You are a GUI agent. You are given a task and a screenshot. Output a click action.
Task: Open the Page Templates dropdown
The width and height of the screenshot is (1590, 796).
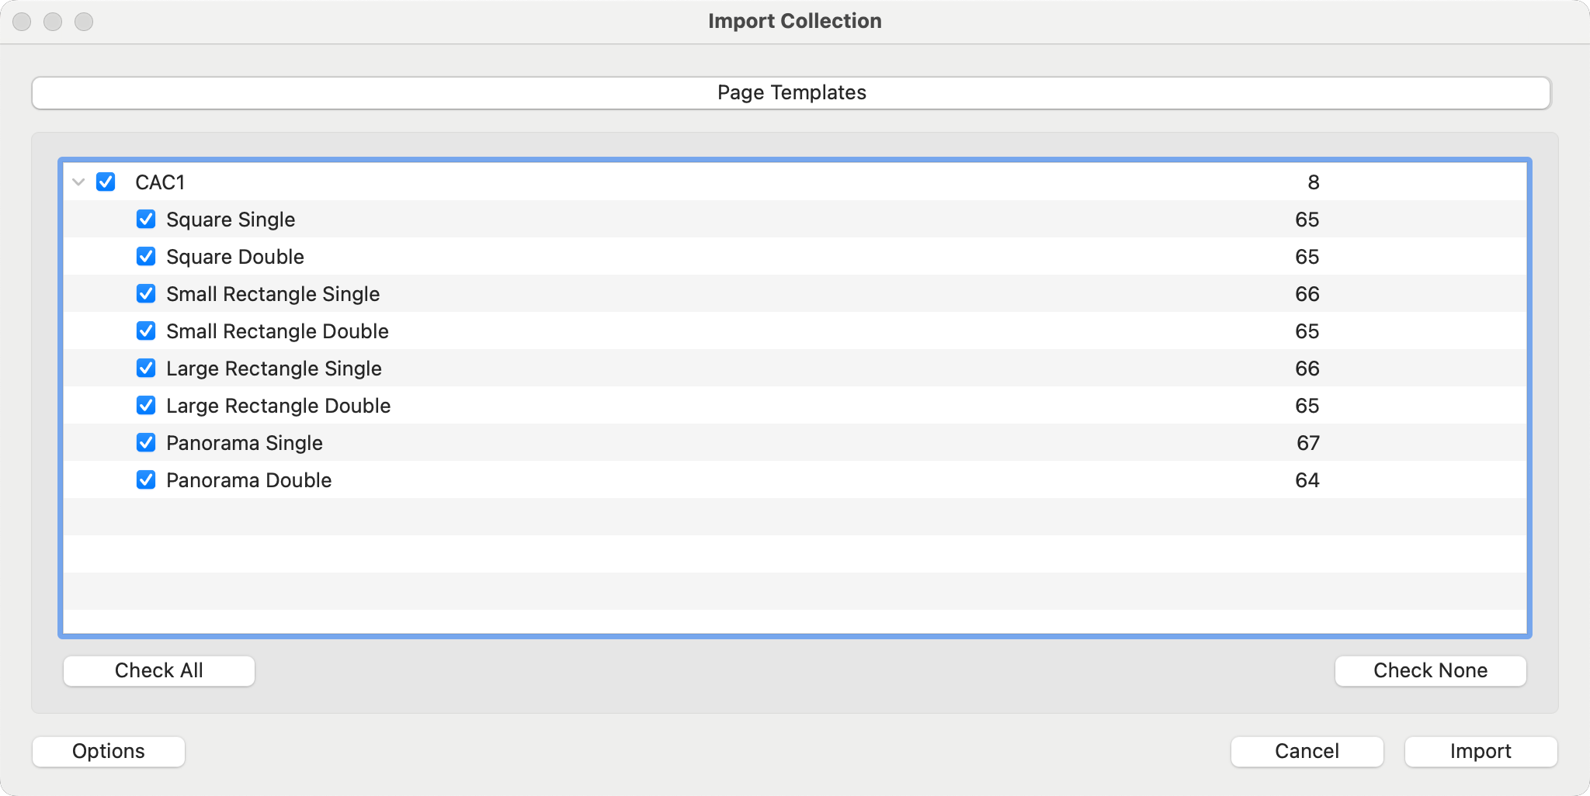coord(791,93)
